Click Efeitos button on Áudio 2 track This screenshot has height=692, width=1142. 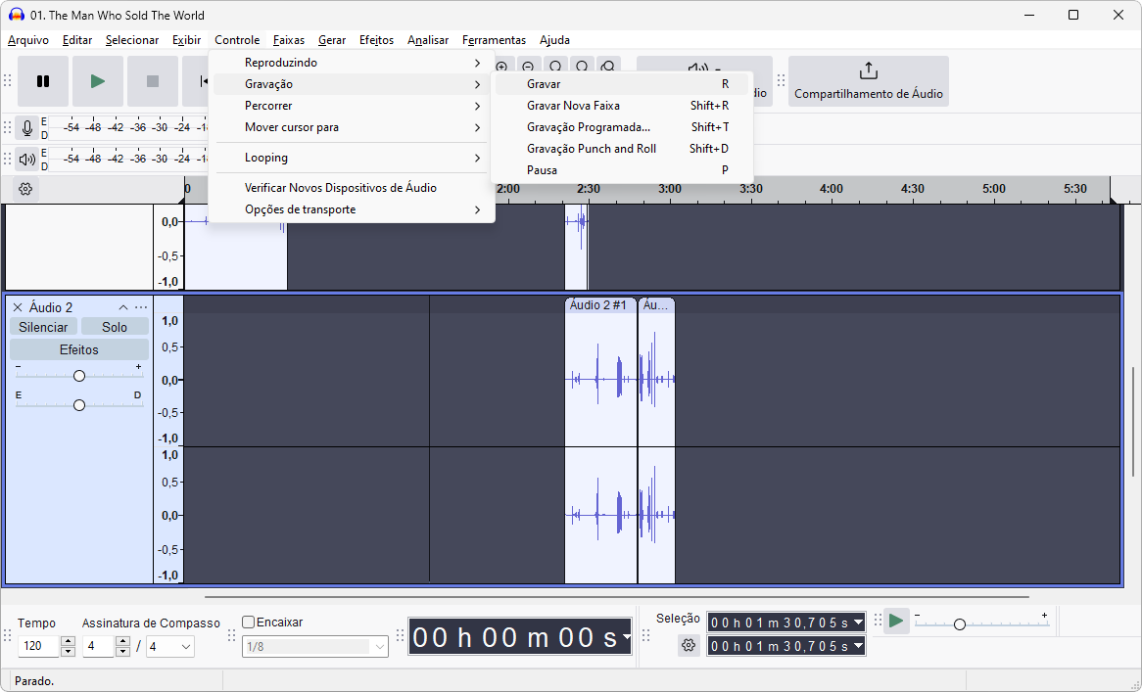coord(79,349)
